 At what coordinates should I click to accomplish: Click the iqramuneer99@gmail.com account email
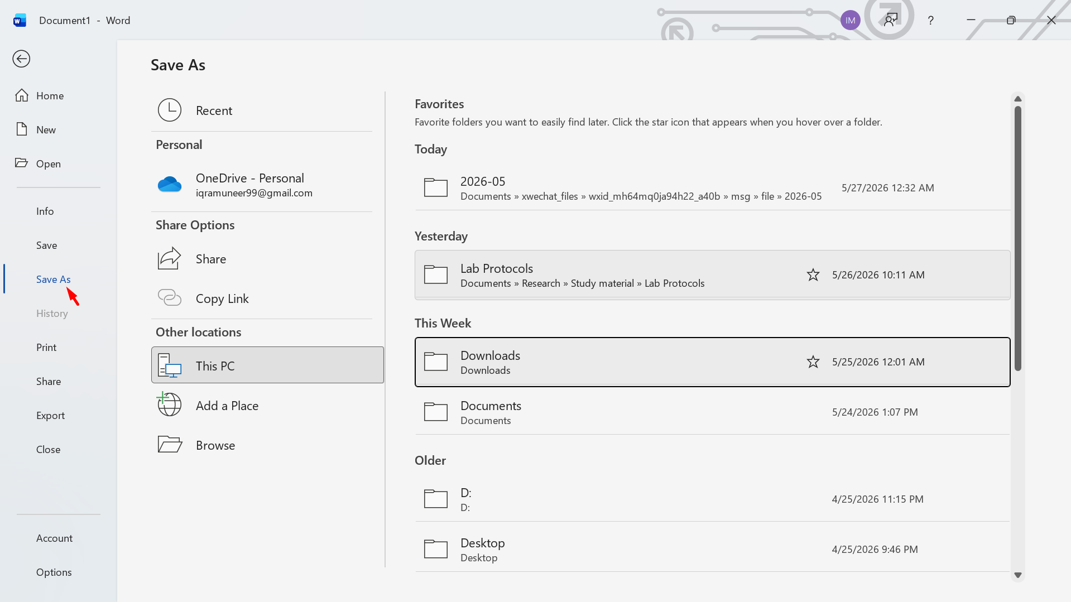tap(254, 193)
